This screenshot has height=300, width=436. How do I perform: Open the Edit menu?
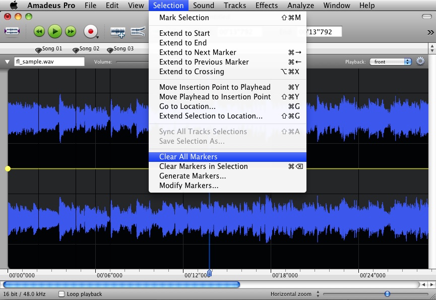(112, 5)
